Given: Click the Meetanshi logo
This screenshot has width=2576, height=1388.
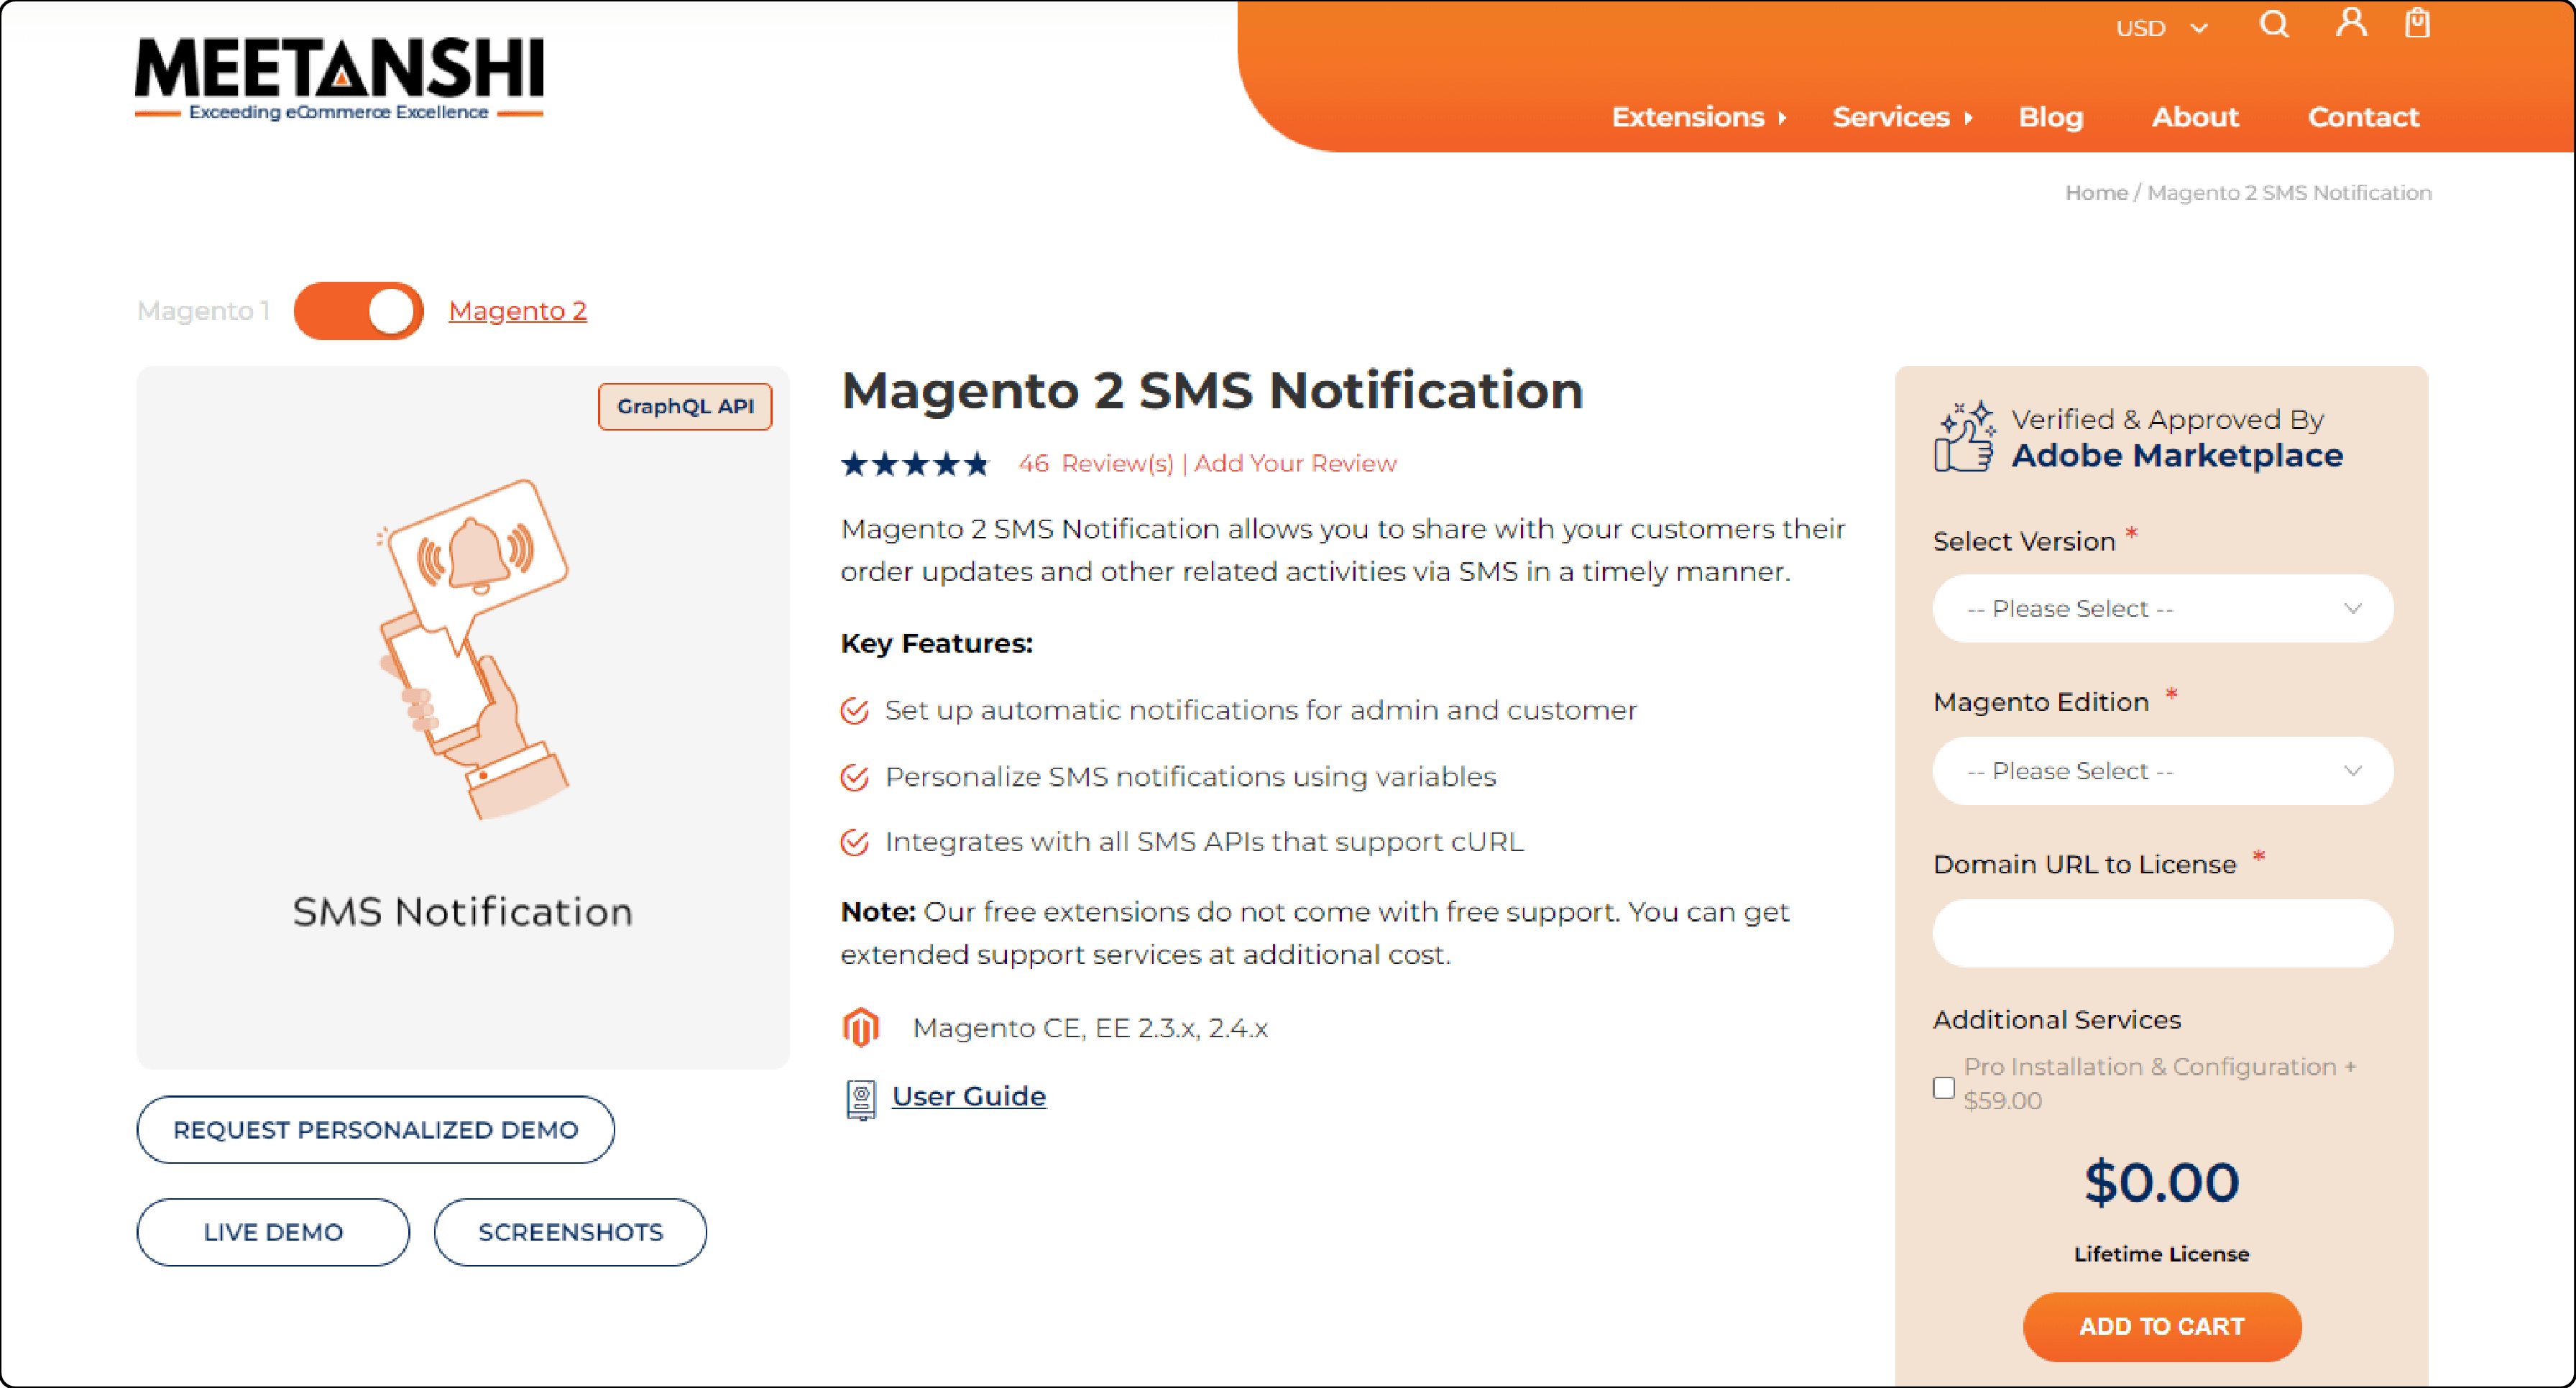Looking at the screenshot, I should [339, 79].
